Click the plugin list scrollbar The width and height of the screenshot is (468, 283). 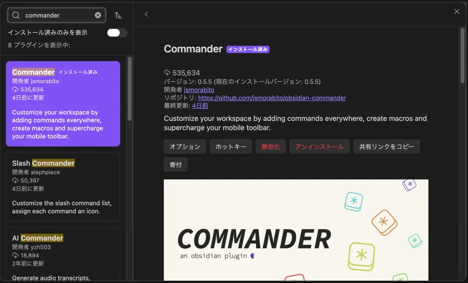(129, 88)
